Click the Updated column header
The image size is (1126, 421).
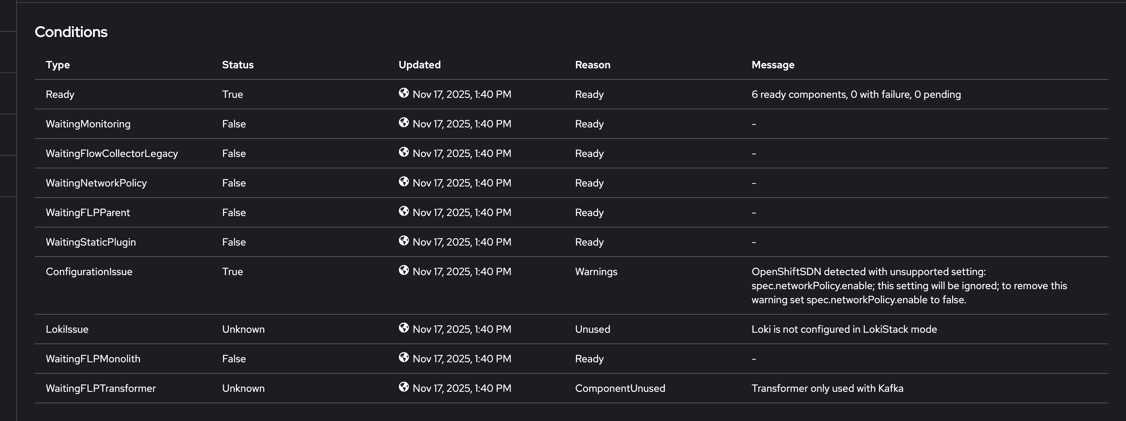(419, 65)
